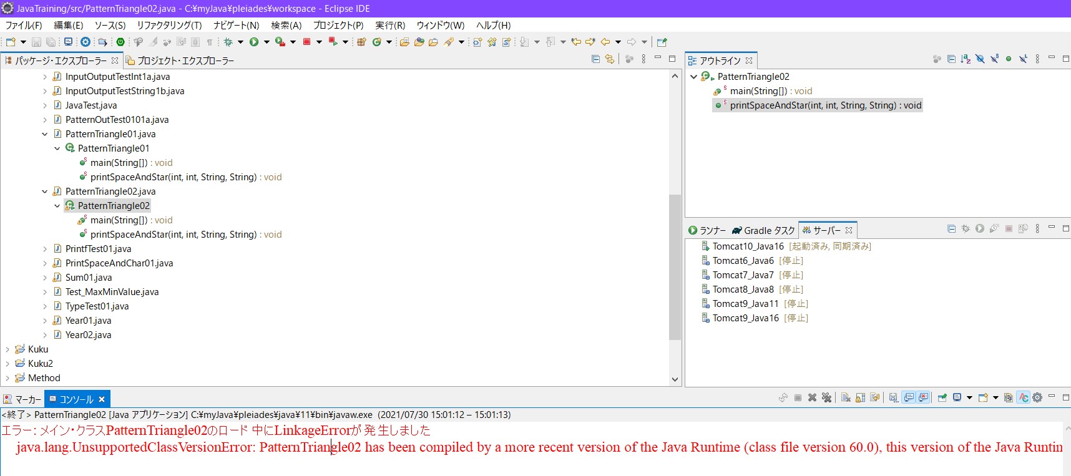Screen dimensions: 1071x476
Task: Switch to the Gradle タスク tab
Action: point(763,230)
